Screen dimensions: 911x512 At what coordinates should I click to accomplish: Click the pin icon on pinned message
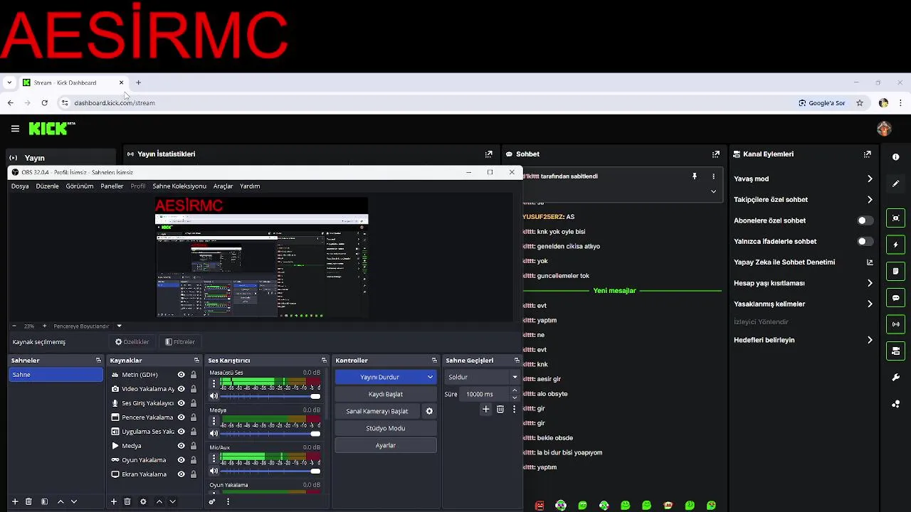[x=695, y=176]
